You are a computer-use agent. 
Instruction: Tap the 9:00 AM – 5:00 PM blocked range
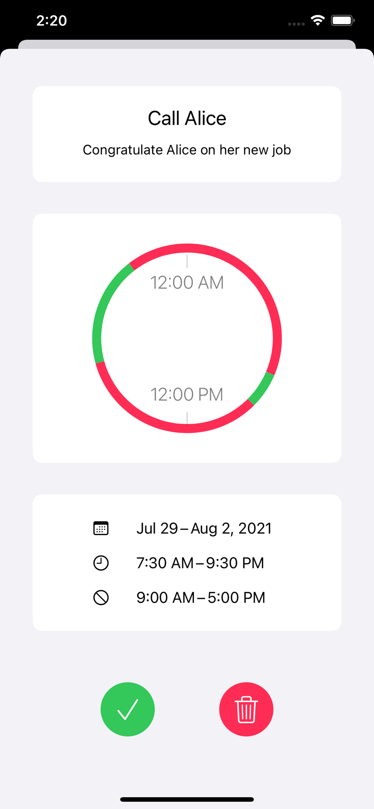(x=201, y=597)
